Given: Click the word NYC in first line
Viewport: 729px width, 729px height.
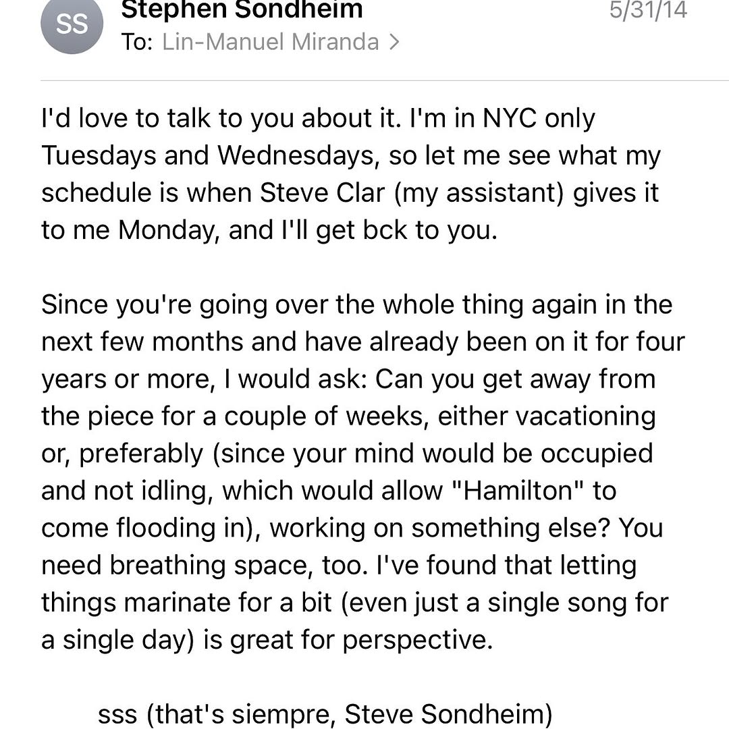Looking at the screenshot, I should 510,118.
